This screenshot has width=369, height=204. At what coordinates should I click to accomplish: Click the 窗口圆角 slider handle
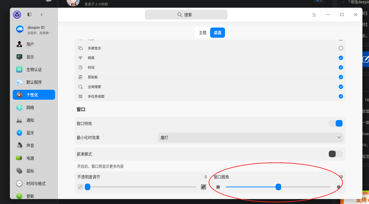click(278, 187)
